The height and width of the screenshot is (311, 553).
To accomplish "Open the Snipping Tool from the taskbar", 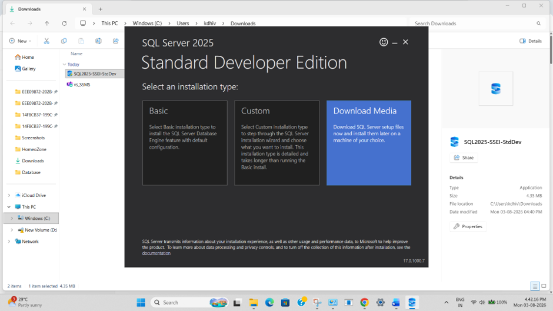I will [x=317, y=303].
